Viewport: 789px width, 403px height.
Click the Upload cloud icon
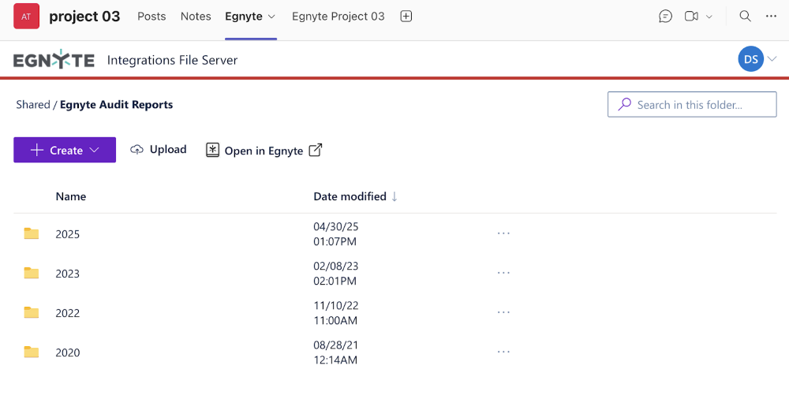coord(136,149)
